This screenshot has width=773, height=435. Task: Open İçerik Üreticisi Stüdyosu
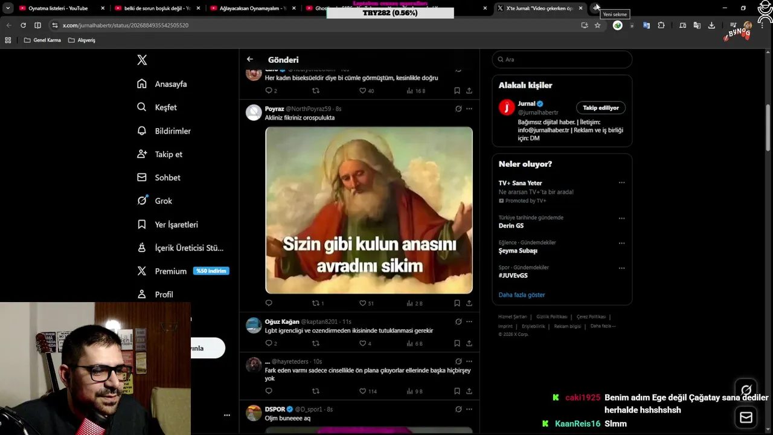pos(180,248)
